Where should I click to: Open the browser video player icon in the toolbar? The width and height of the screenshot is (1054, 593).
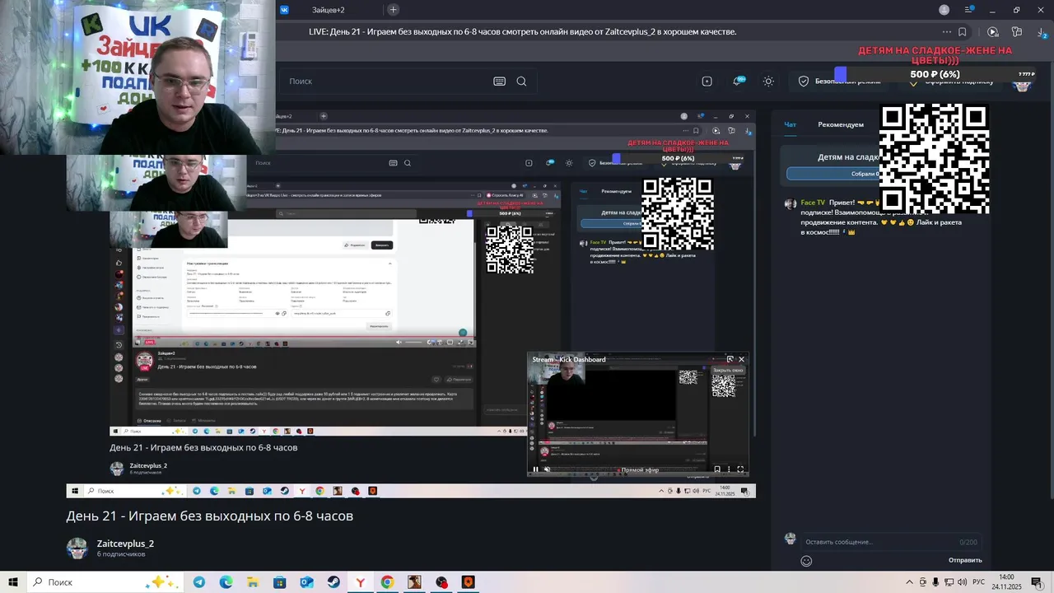pos(993,32)
